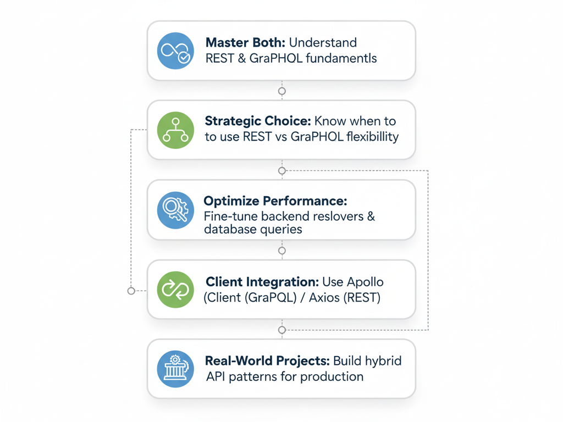Click the "API patterns for production" text
The height and width of the screenshot is (422, 563).
pyautogui.click(x=284, y=376)
